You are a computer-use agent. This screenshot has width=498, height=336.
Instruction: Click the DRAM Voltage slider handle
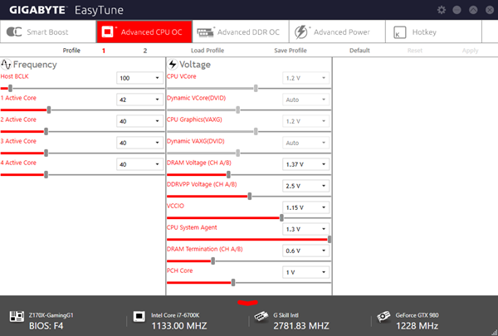[x=228, y=175]
